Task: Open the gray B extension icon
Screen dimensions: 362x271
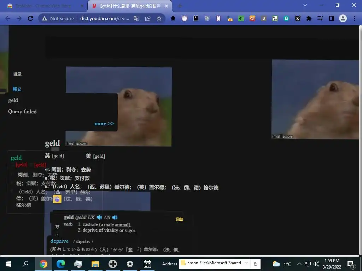Action: (x=264, y=18)
